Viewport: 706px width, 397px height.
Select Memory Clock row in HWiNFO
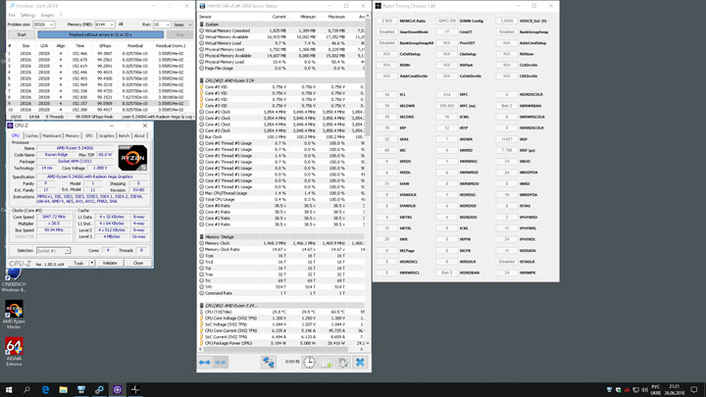[x=281, y=243]
